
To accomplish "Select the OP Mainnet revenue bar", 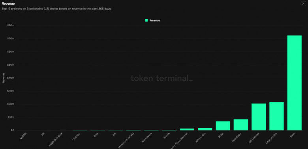I will click(259, 117).
